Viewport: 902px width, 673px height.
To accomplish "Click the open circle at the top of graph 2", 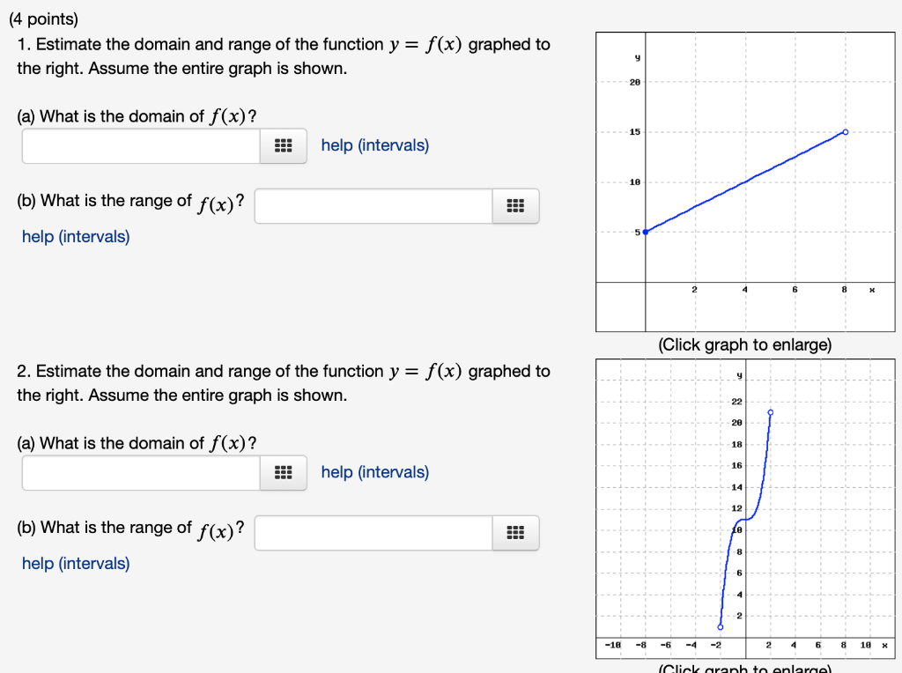I will point(771,411).
